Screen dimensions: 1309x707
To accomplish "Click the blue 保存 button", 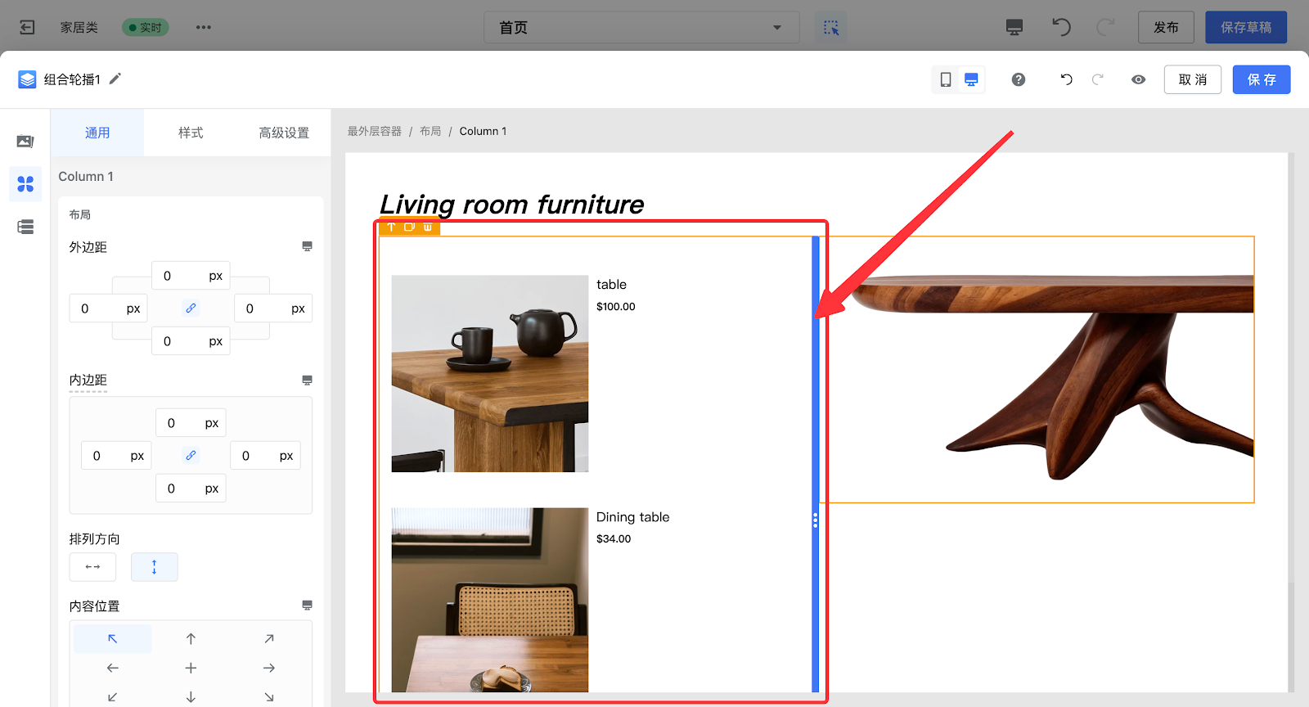I will (1261, 79).
